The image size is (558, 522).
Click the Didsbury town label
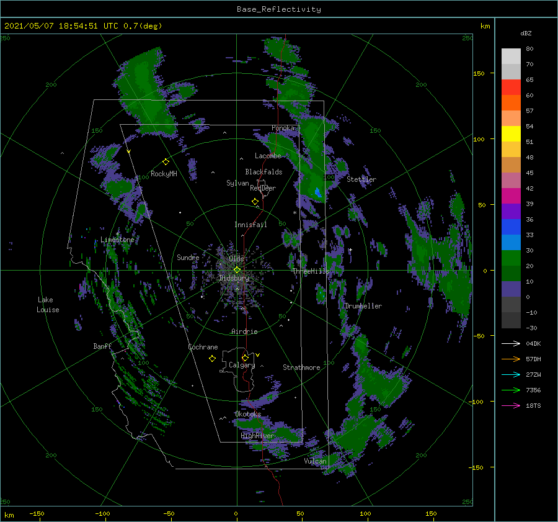[234, 278]
